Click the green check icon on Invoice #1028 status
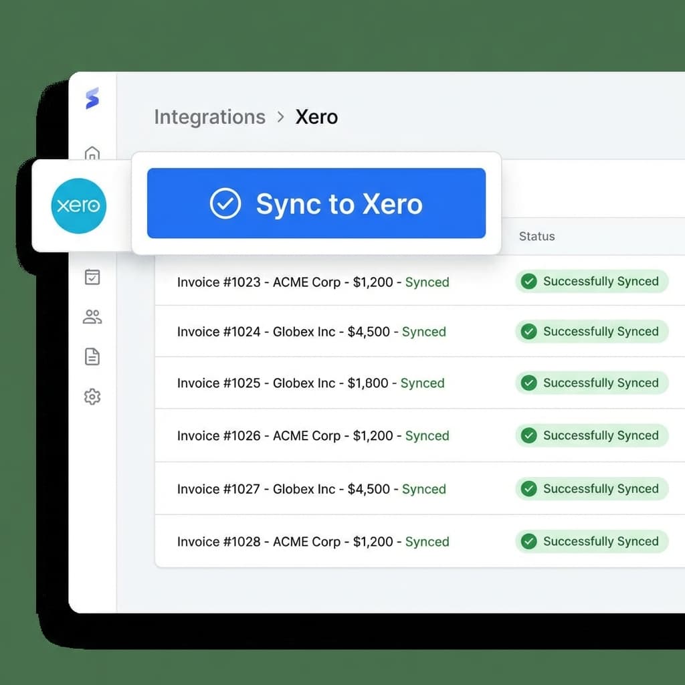 point(529,542)
